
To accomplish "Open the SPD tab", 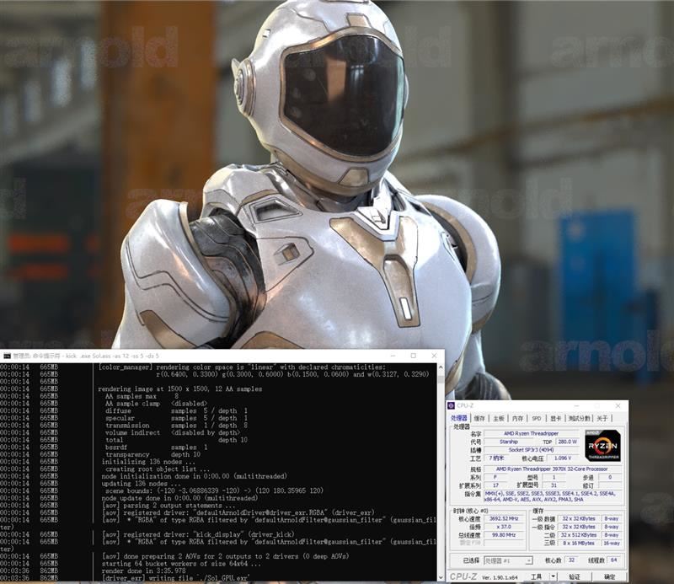I will [x=537, y=418].
